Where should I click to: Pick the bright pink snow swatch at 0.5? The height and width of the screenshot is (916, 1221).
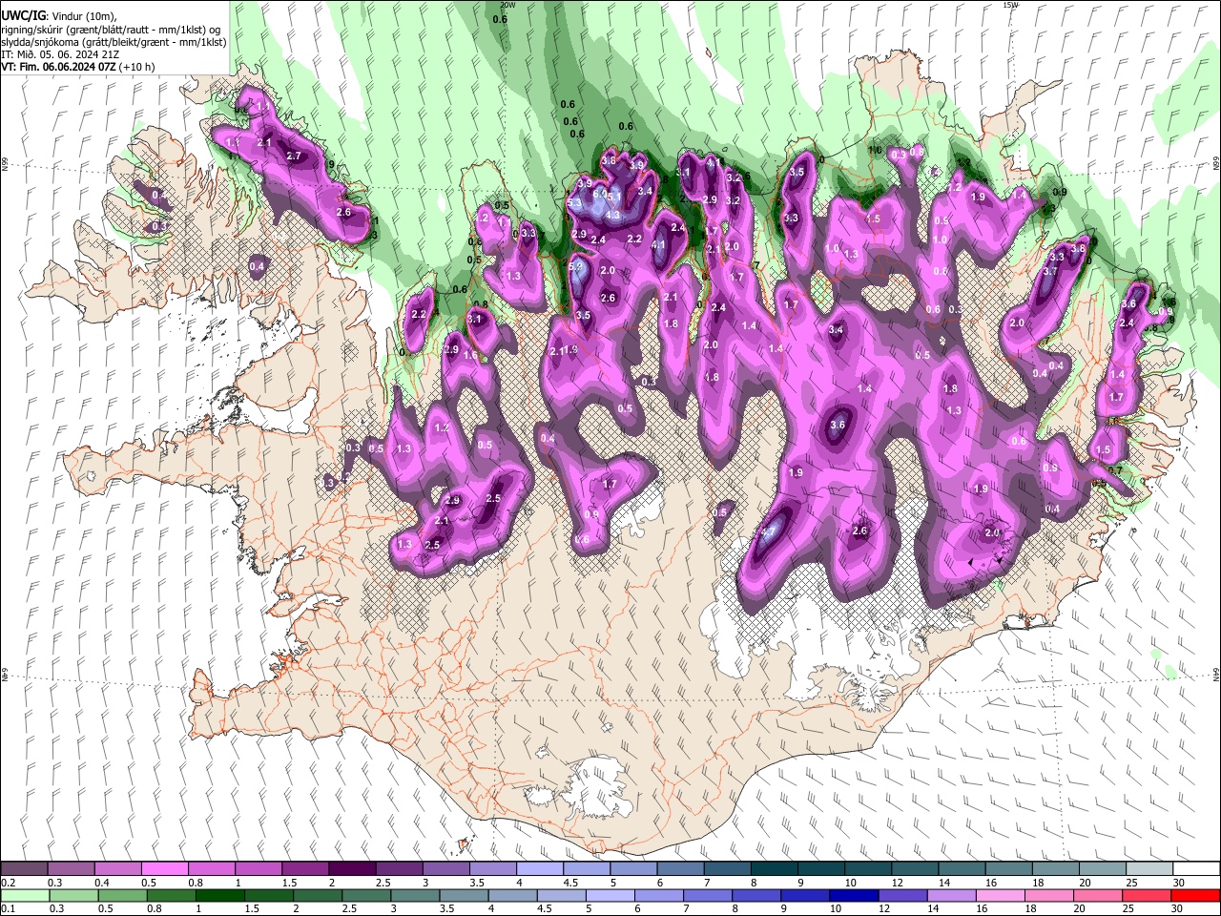click(x=164, y=869)
